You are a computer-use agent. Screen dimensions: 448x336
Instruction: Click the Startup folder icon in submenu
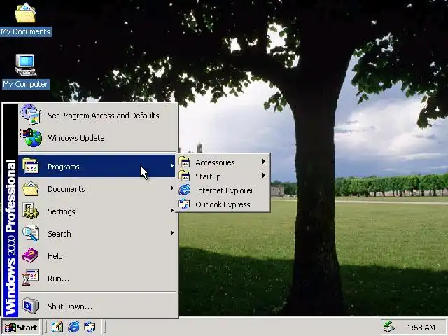point(184,176)
